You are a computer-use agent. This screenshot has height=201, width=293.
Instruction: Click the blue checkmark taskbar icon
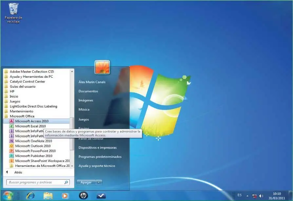coord(101,196)
